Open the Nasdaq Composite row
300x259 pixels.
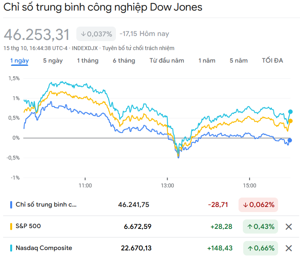pos(44,248)
